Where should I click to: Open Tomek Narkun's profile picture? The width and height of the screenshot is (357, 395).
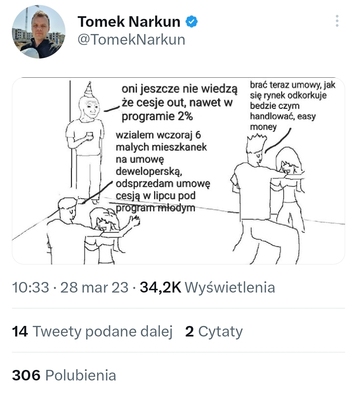click(39, 32)
